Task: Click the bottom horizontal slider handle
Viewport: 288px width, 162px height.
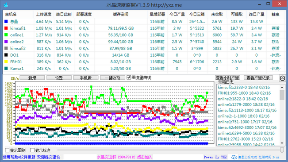Action: pos(282,150)
